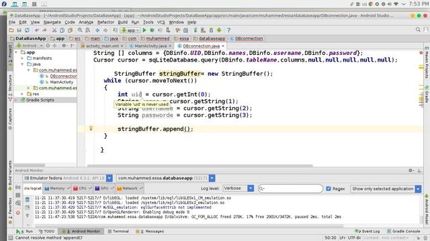Click the search everywhere magnifier icon
430x241 pixels.
[x=418, y=29]
